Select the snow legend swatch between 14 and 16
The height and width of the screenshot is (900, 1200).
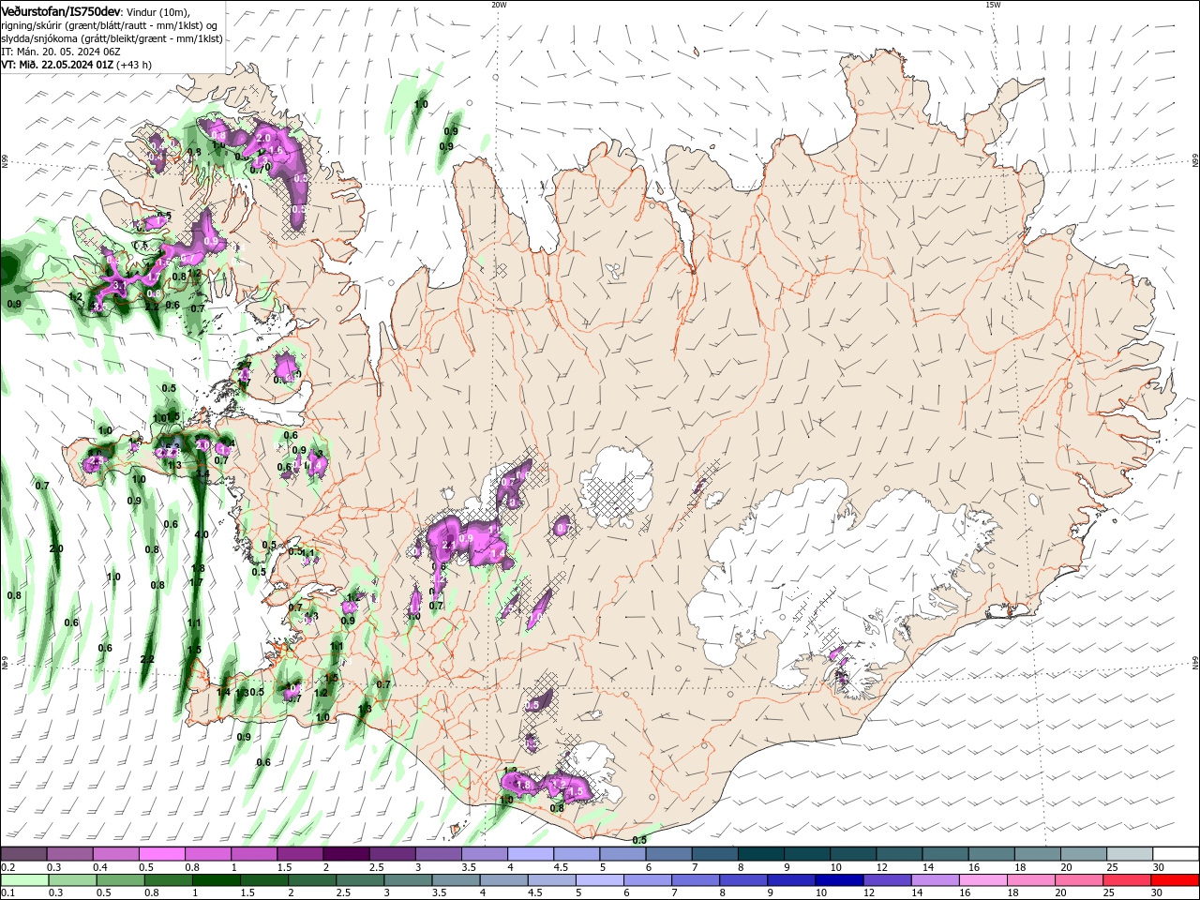[x=944, y=854]
